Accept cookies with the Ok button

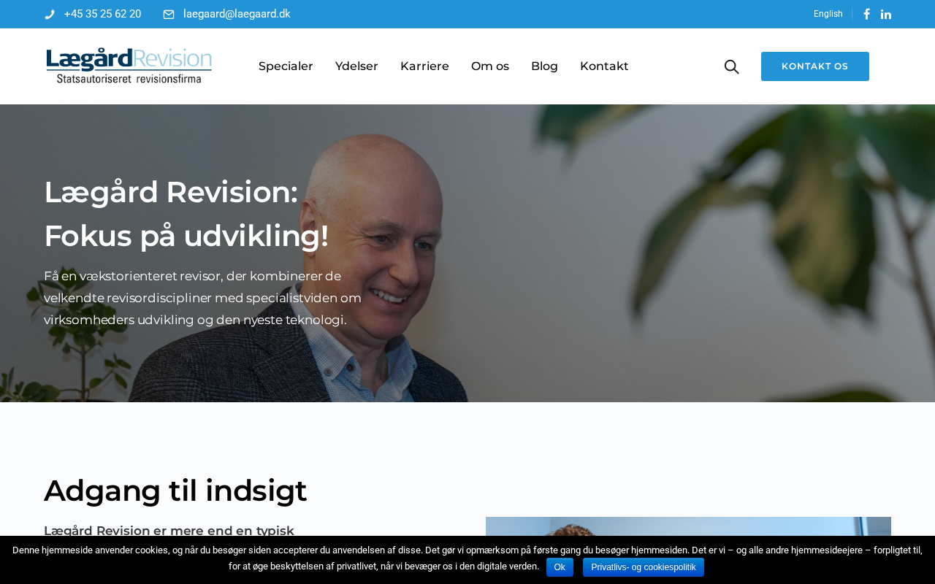coord(560,567)
